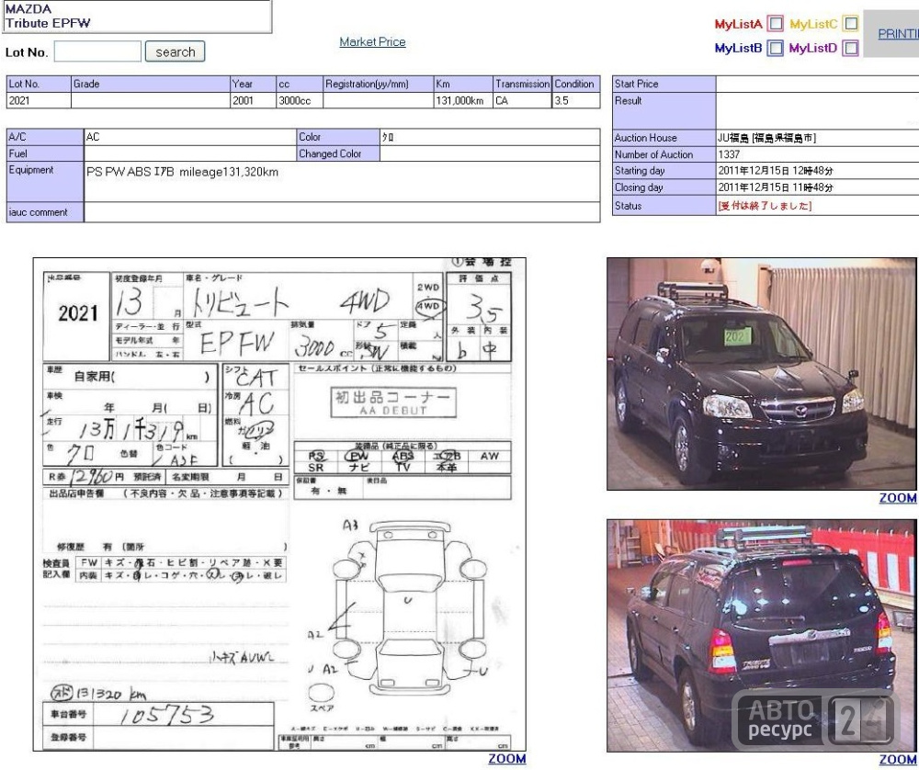Screen dimensions: 919x770
Task: Tick the MyListC checkbox
Action: [850, 24]
